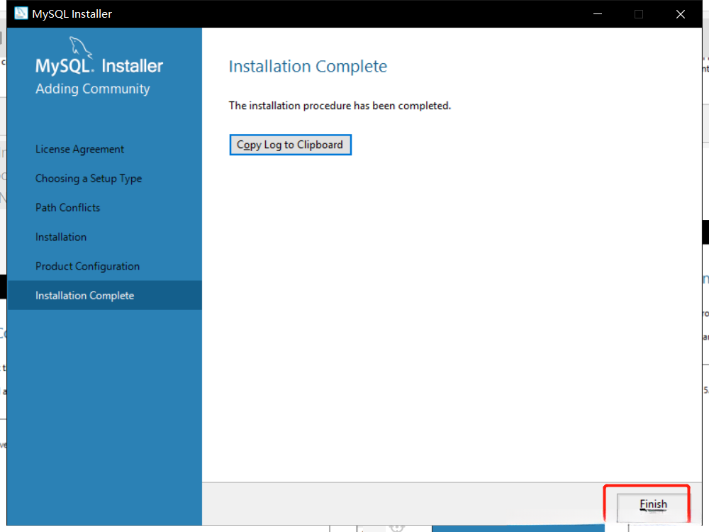This screenshot has height=532, width=709.
Task: Close the MySQL Installer window
Action: 680,14
